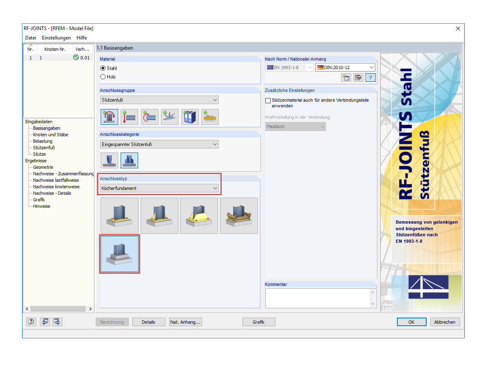Open the Datei menu
Viewport: 489px width, 366px height.
point(31,38)
